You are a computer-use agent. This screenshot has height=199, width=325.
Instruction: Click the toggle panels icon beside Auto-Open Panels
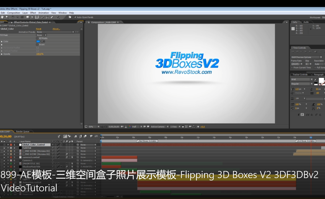click(70, 17)
